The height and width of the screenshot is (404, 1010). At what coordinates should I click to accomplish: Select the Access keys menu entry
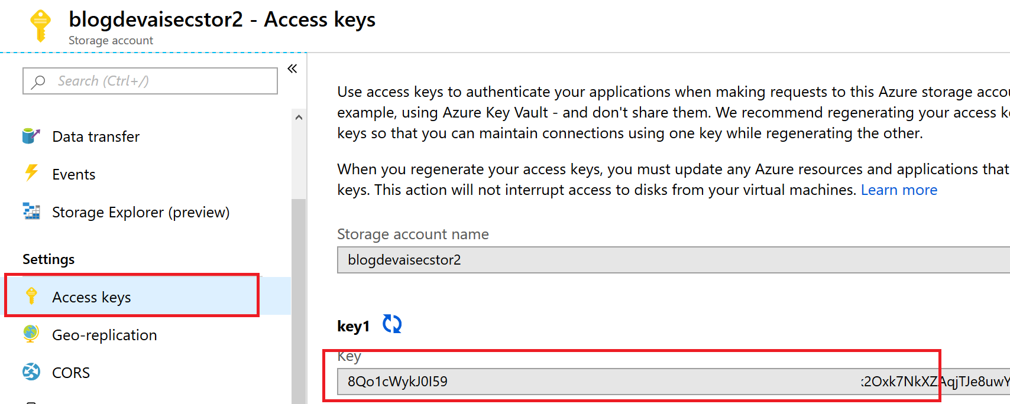[91, 297]
